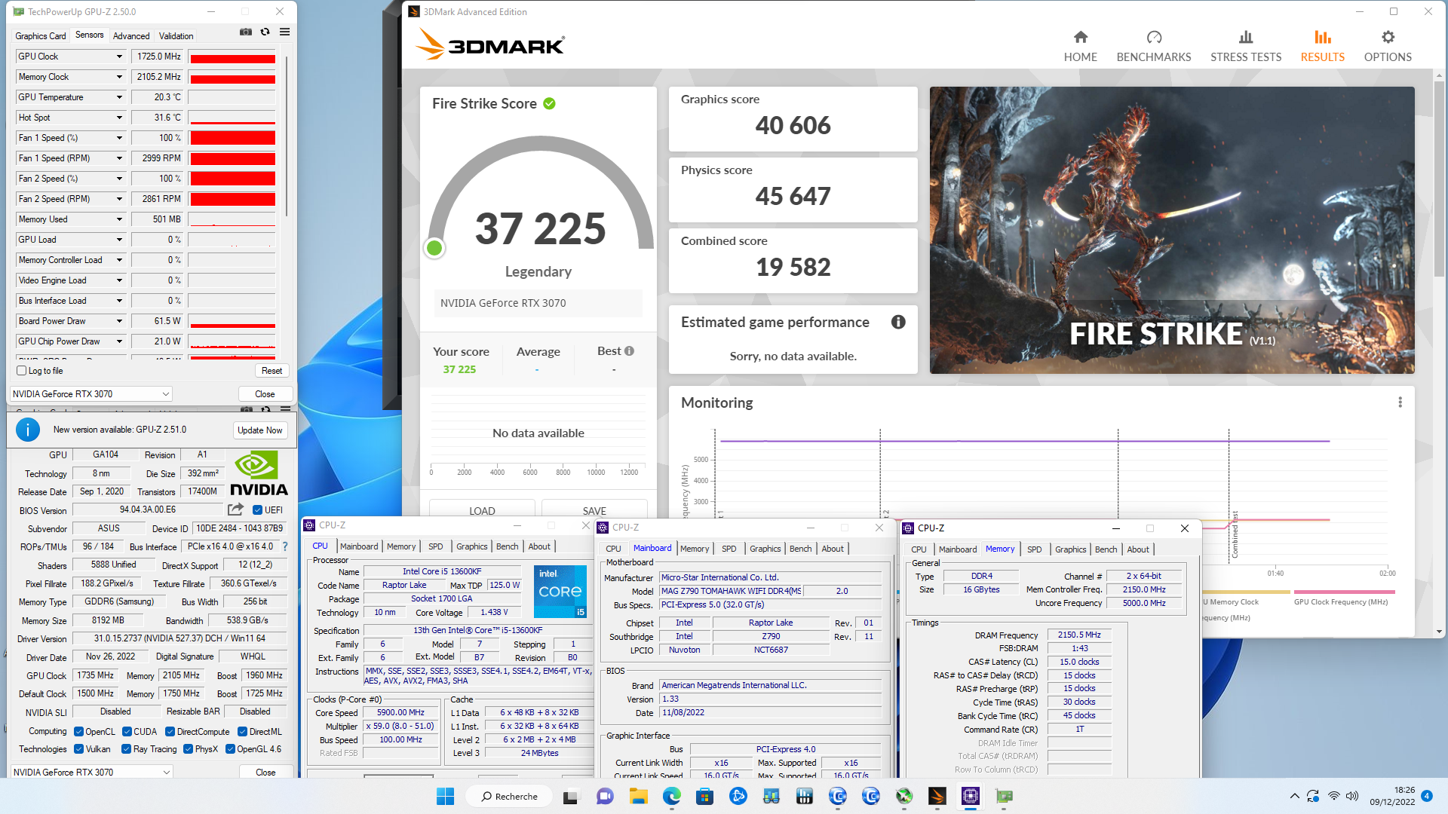Open GPU-Z hamburger menu icon

[x=284, y=32]
